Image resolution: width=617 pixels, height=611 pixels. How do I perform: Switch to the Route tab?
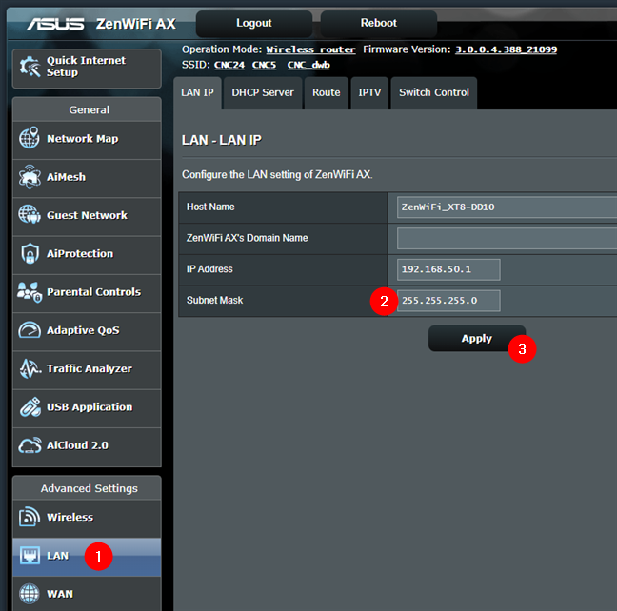coord(327,93)
